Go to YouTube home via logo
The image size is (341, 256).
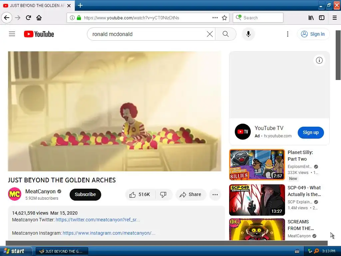coord(39,34)
